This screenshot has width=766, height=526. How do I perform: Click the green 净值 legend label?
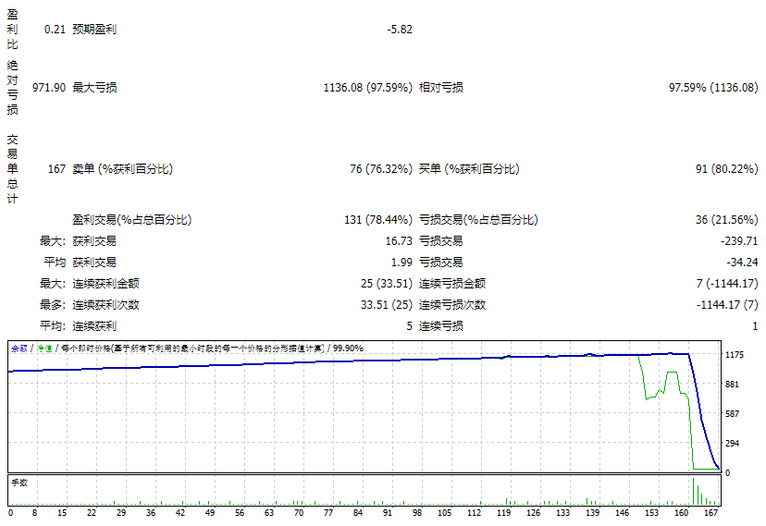pyautogui.click(x=43, y=349)
